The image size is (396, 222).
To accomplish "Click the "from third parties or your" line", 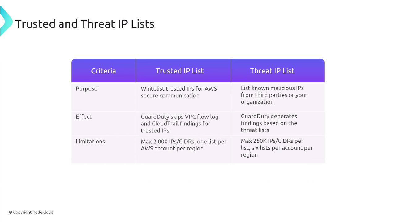I will pos(274,95).
